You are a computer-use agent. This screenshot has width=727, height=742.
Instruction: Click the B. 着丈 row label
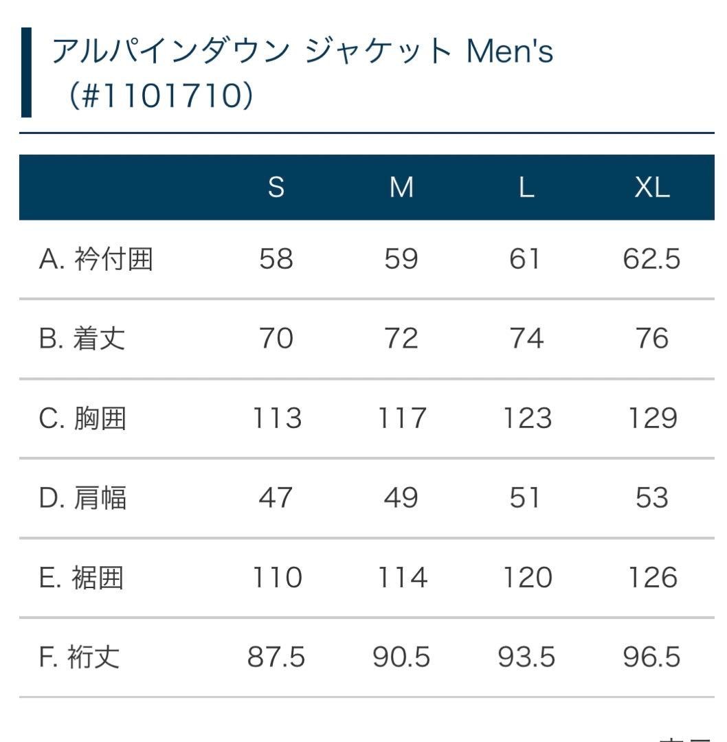82,339
